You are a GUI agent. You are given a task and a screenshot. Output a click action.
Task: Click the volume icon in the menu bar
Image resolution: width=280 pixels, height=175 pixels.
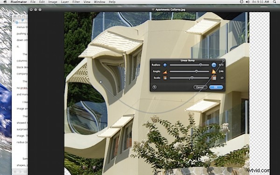click(247, 2)
